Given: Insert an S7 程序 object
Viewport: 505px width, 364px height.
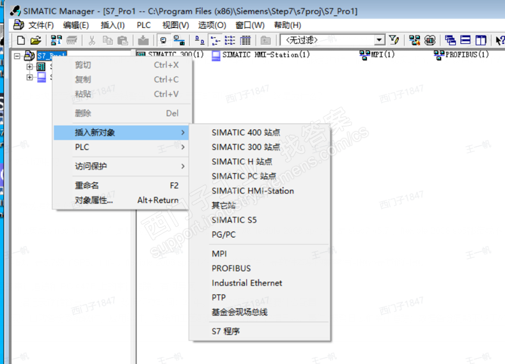Looking at the screenshot, I should pyautogui.click(x=260, y=331).
